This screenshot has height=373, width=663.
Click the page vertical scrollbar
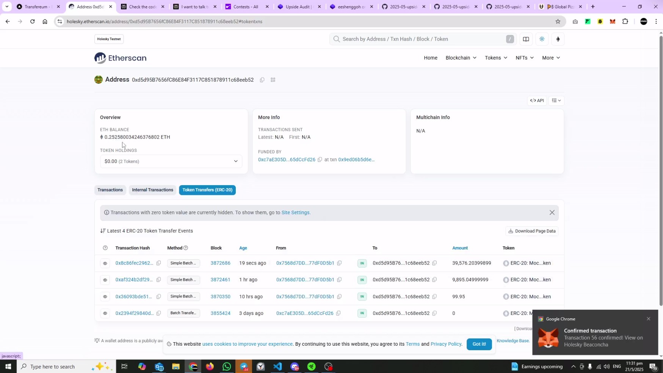(x=661, y=171)
